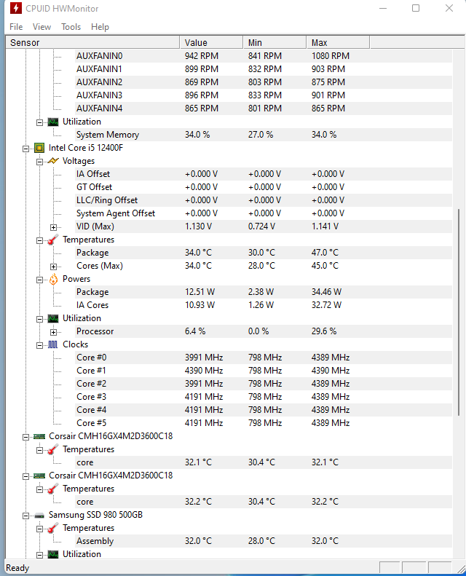
Task: Select the AUXFANIN4 row
Action: pos(264,109)
